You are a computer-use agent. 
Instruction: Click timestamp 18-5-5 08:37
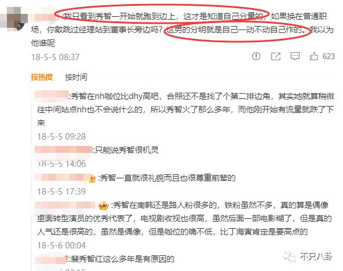pyautogui.click(x=56, y=57)
